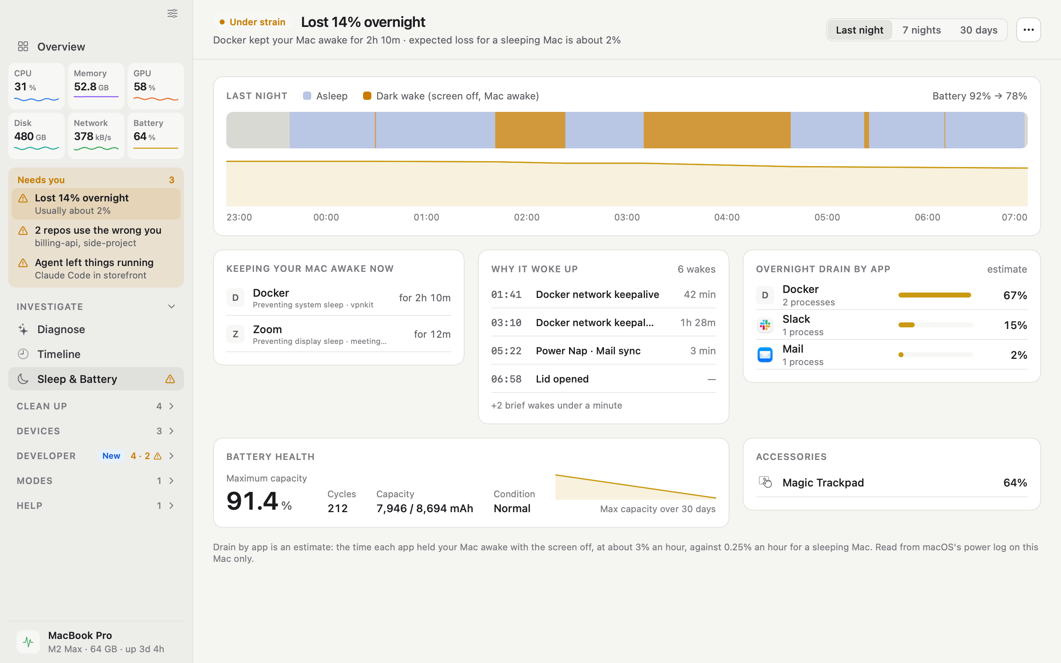Image resolution: width=1061 pixels, height=663 pixels.
Task: Click the Zoom app icon
Action: coord(235,334)
